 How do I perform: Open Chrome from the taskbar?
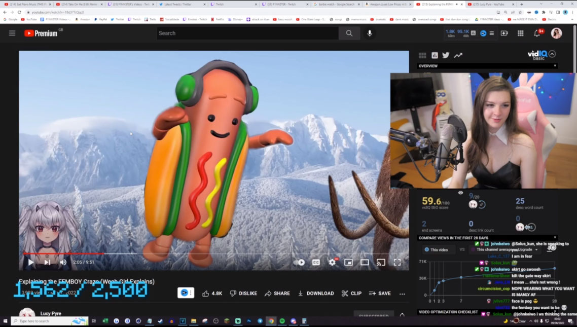[x=271, y=321]
